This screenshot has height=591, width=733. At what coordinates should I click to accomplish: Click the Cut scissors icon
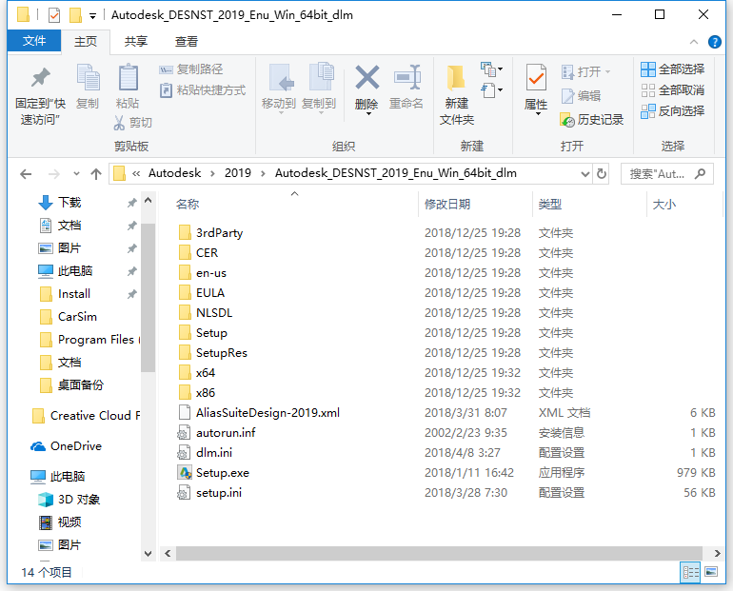(119, 123)
